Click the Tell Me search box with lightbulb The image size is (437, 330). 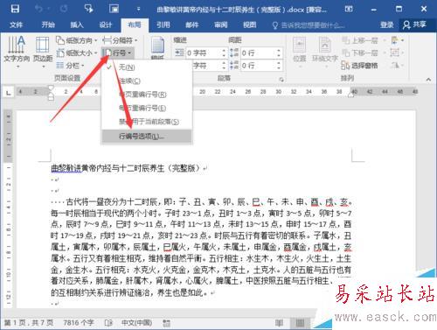click(308, 25)
